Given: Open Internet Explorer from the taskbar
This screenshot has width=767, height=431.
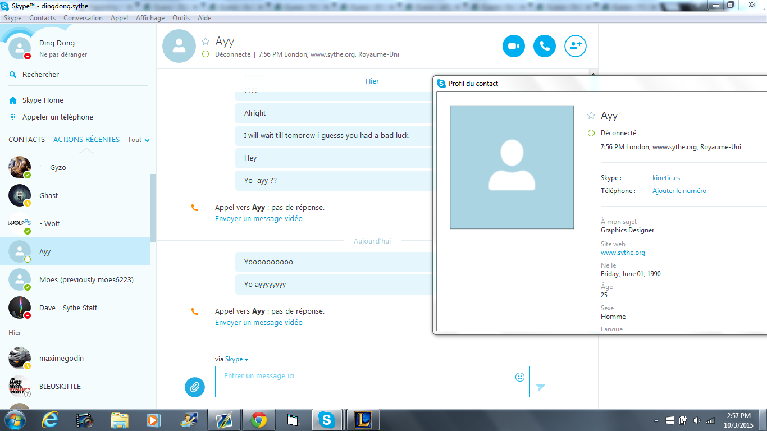Looking at the screenshot, I should tap(50, 420).
